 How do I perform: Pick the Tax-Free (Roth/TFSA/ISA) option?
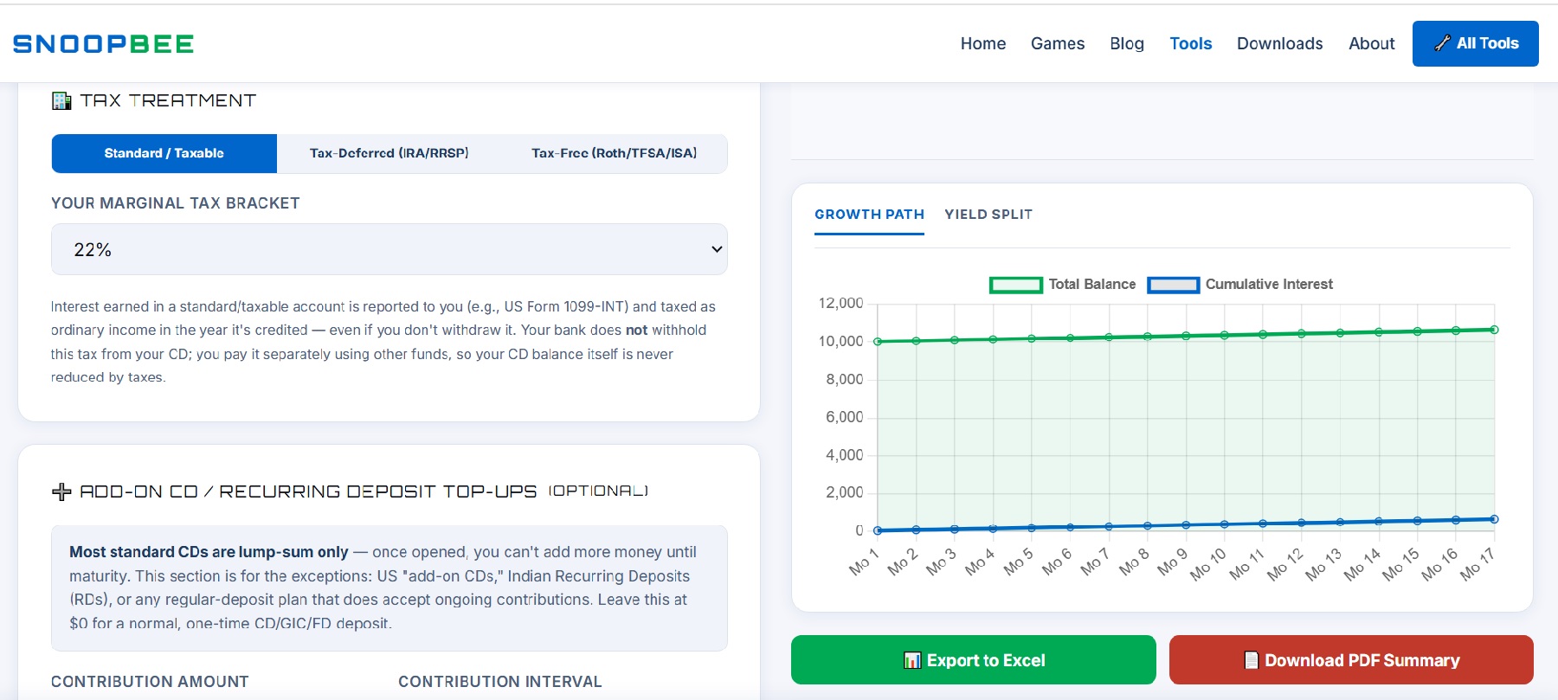615,153
